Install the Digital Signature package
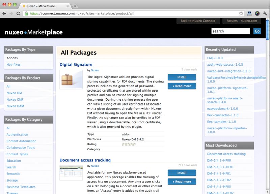The image size is (270, 194). tap(182, 77)
